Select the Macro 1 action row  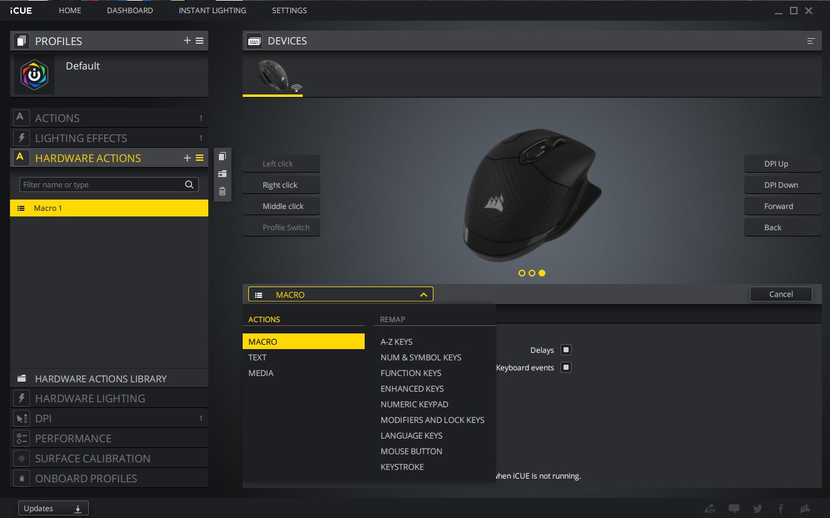pos(109,208)
